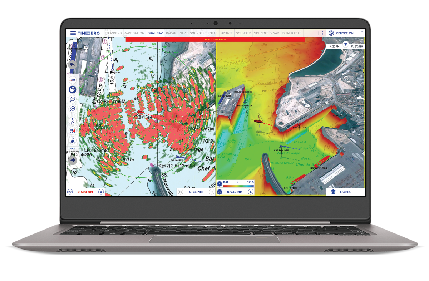Click the zoom out magnifier
429x281 pixels.
coord(72,109)
